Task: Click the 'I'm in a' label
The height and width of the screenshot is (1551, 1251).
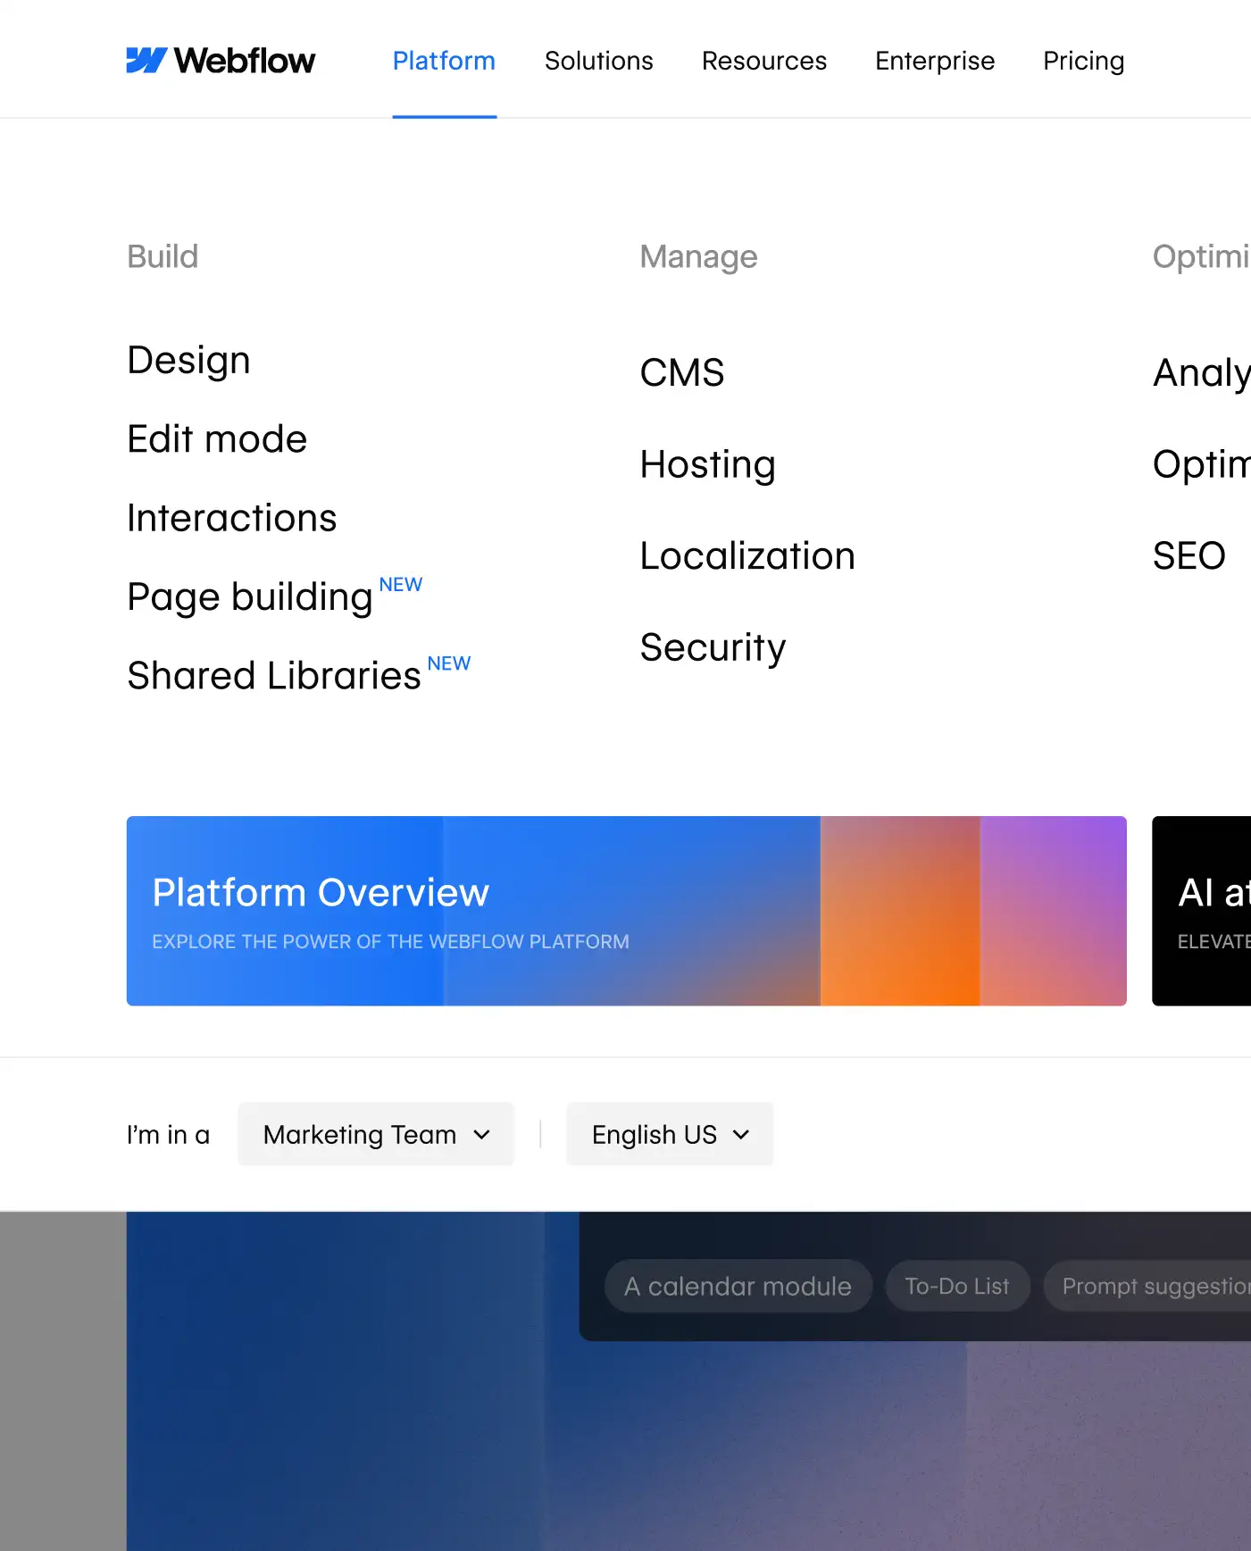Action: click(168, 1135)
